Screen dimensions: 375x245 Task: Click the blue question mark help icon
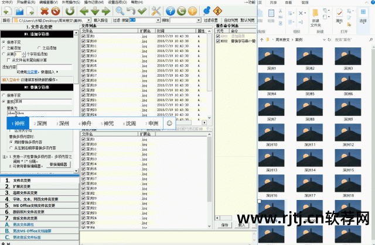click(x=171, y=11)
